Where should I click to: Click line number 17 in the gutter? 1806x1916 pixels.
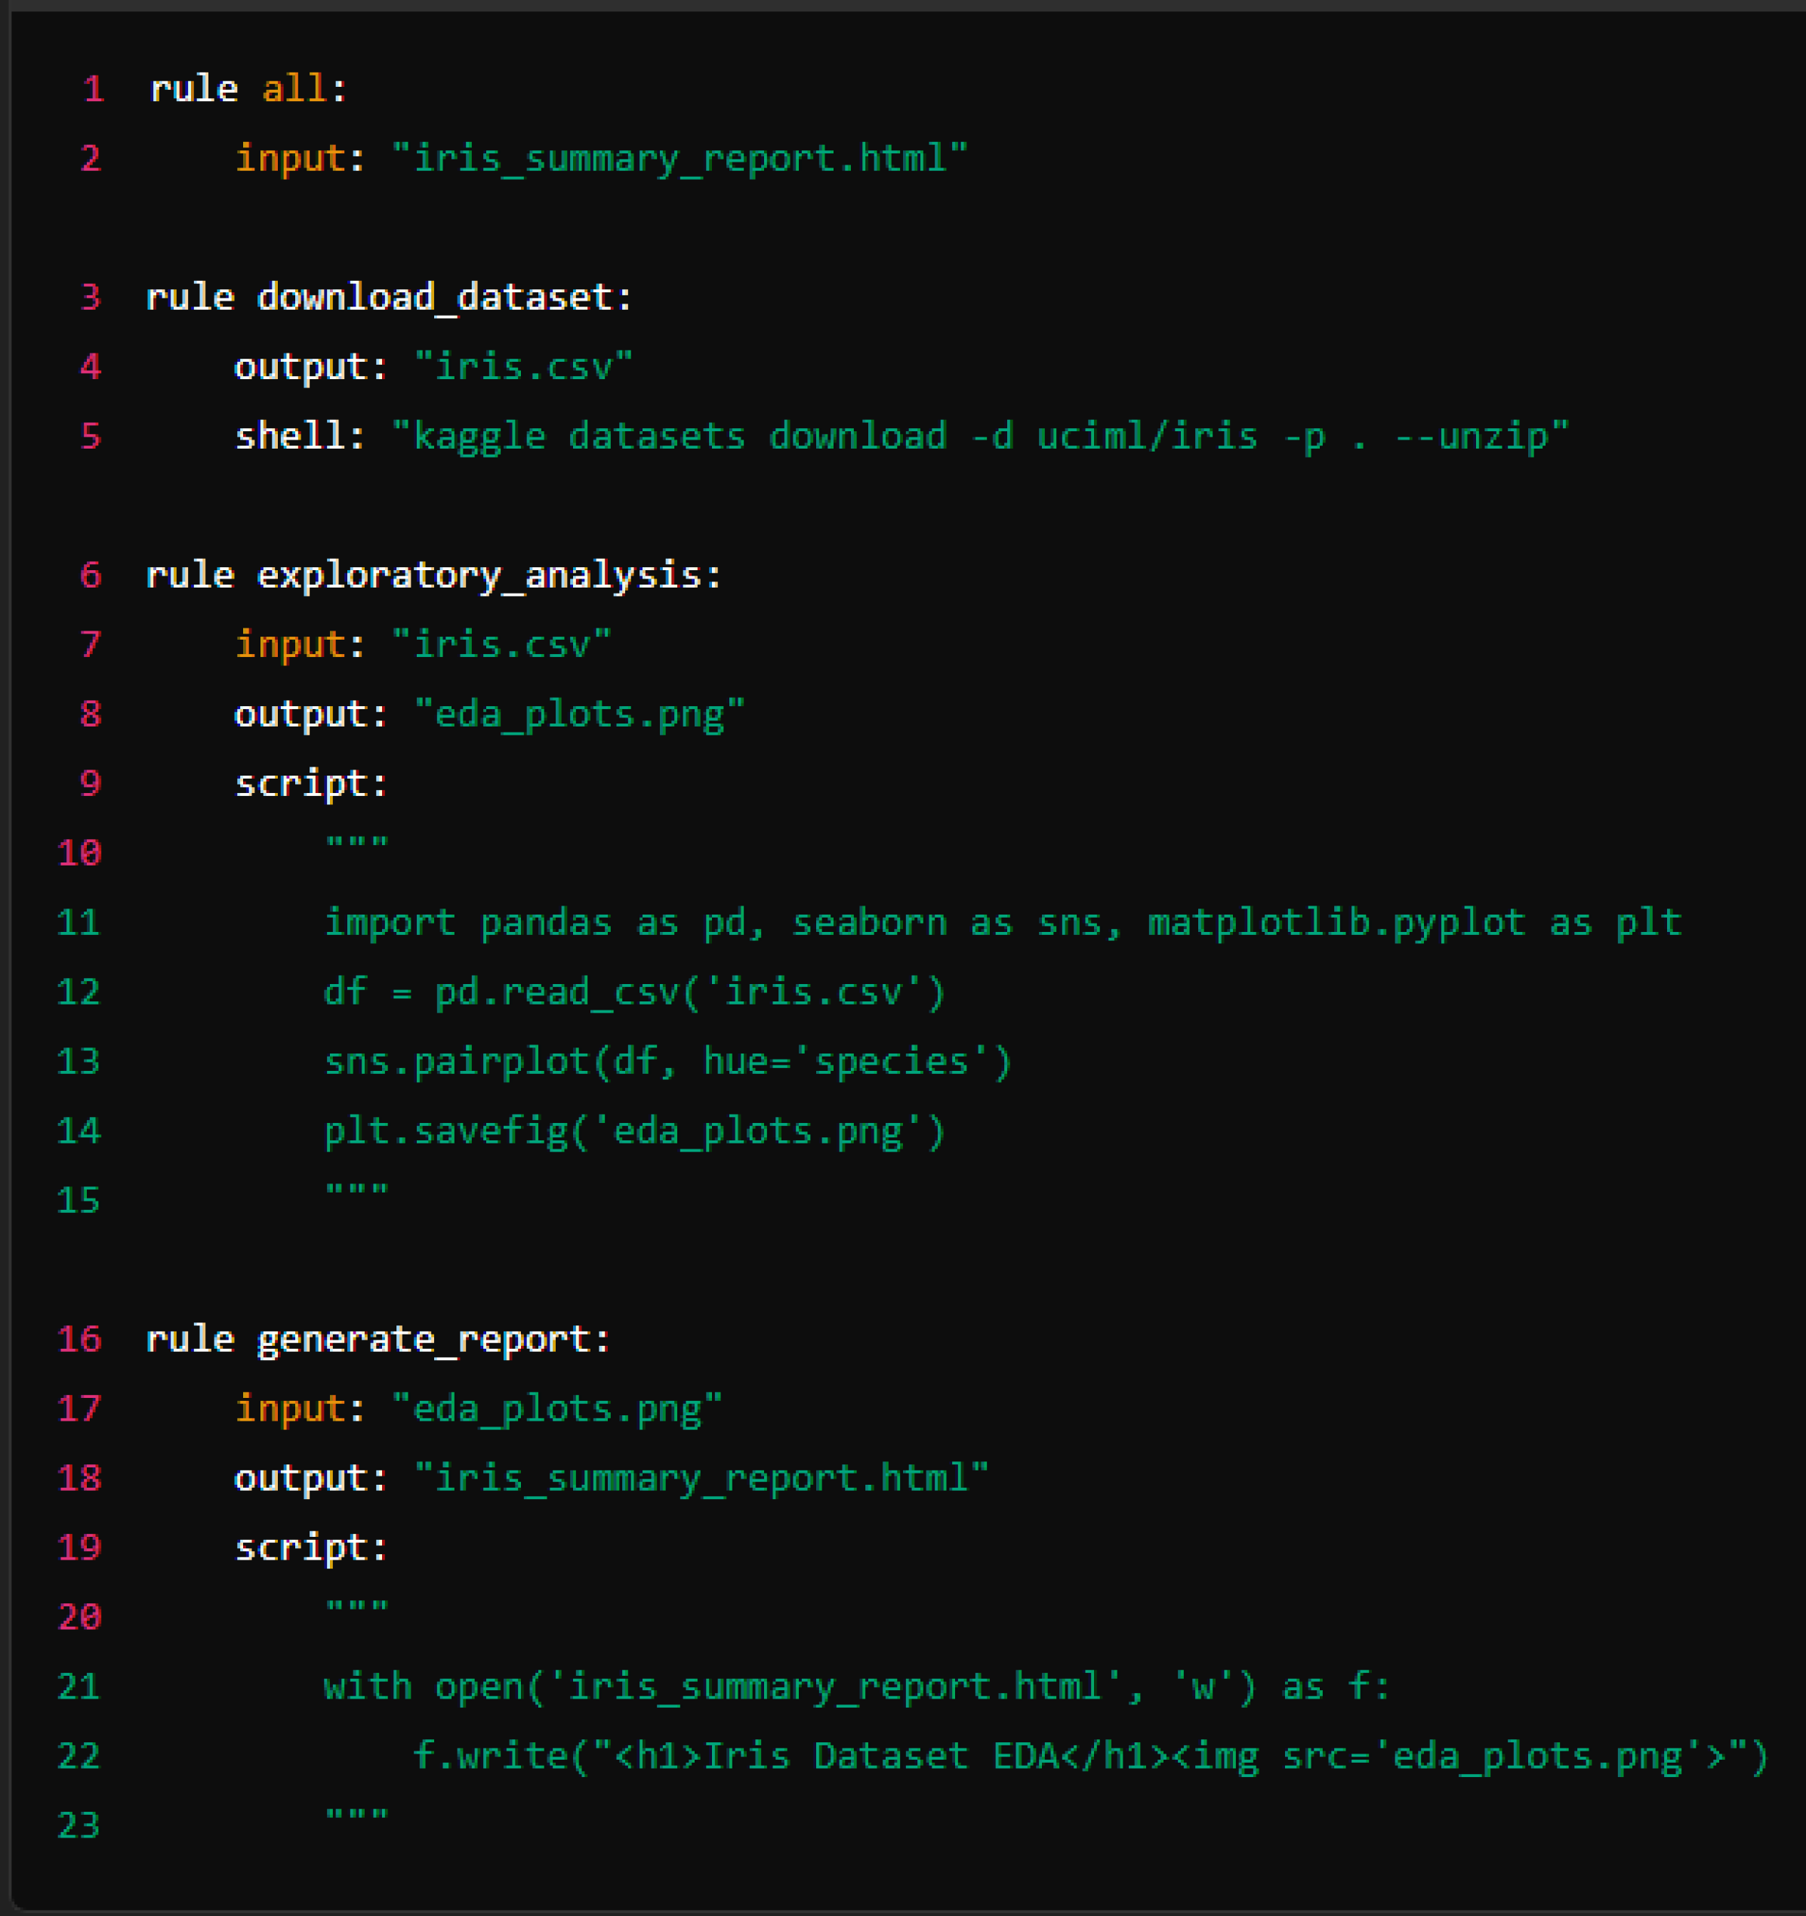[x=79, y=1408]
